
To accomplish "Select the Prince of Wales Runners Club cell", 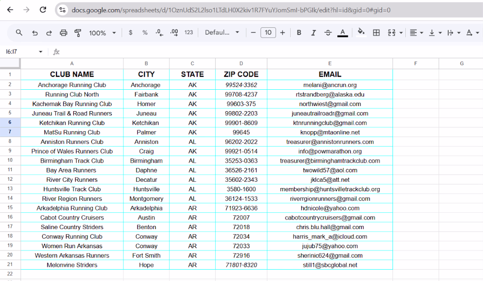I will pos(72,151).
